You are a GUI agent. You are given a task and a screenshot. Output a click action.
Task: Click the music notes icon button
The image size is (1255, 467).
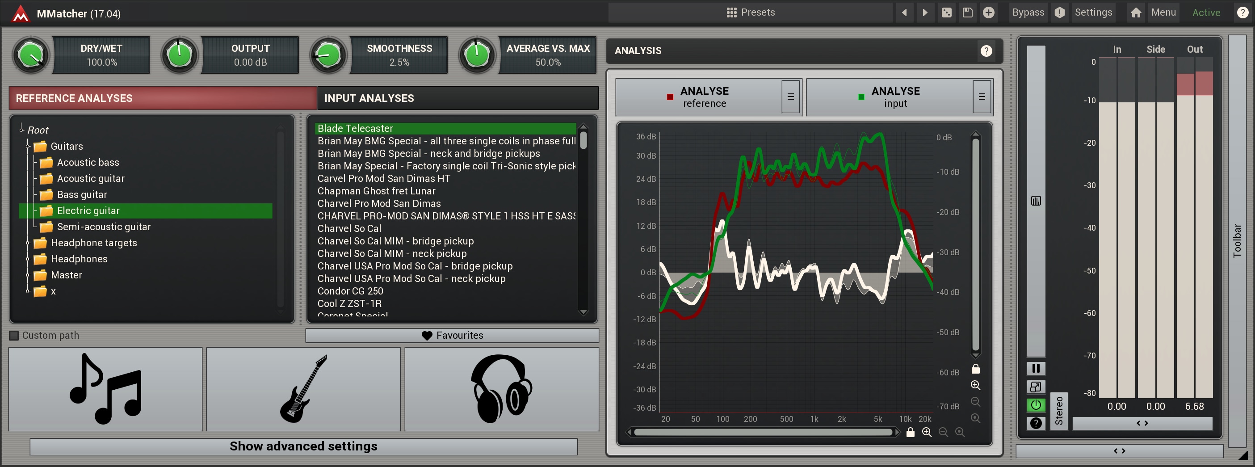click(x=105, y=388)
